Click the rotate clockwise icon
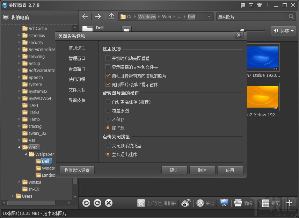The height and width of the screenshot is (218, 299). tap(97, 203)
